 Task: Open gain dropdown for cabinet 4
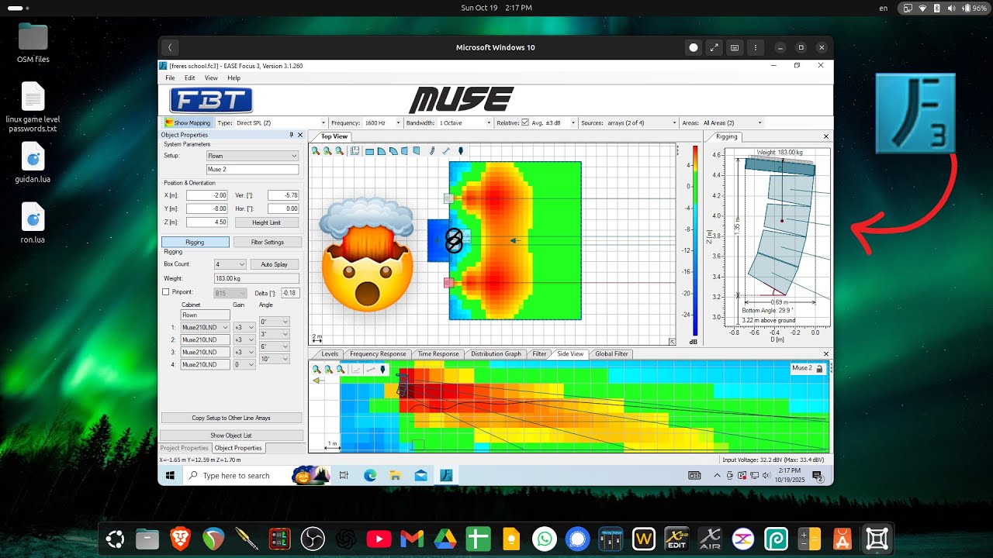(244, 364)
